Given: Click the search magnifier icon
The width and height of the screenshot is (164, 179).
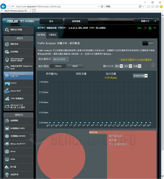Looking at the screenshot, I should (x=140, y=6).
